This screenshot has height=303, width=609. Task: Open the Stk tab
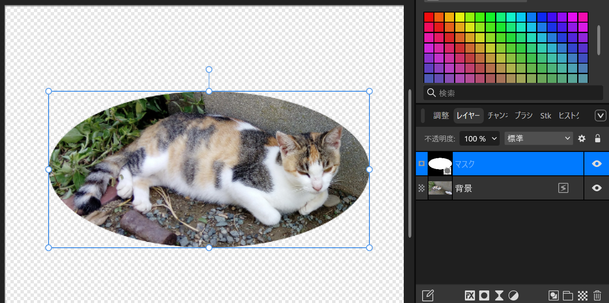(546, 116)
